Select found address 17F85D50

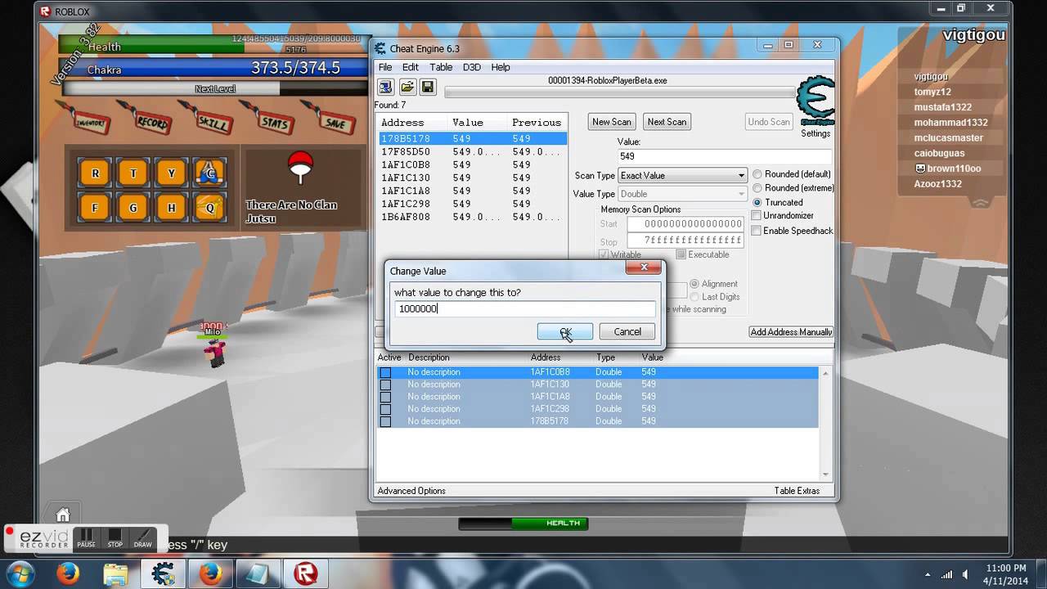[473, 152]
